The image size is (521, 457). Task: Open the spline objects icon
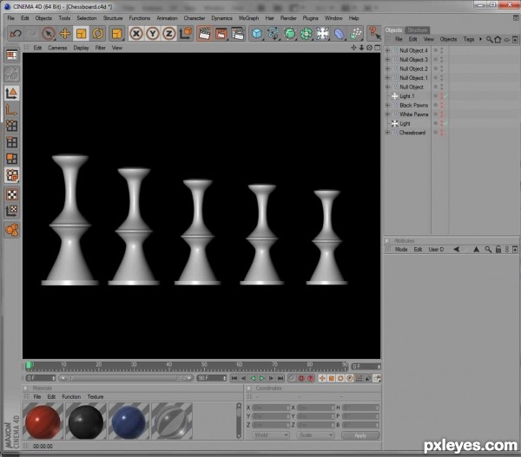[x=274, y=34]
